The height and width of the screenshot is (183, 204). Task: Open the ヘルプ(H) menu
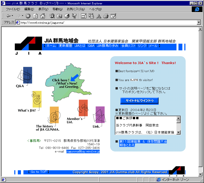tap(95, 9)
